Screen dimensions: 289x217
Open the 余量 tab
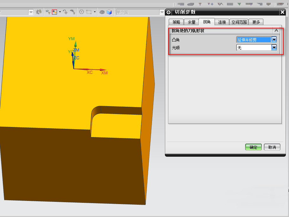(192, 22)
